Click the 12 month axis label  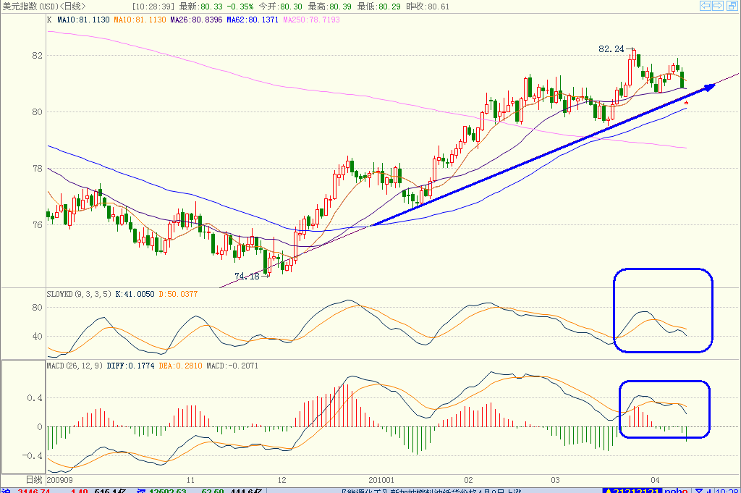[x=281, y=480]
